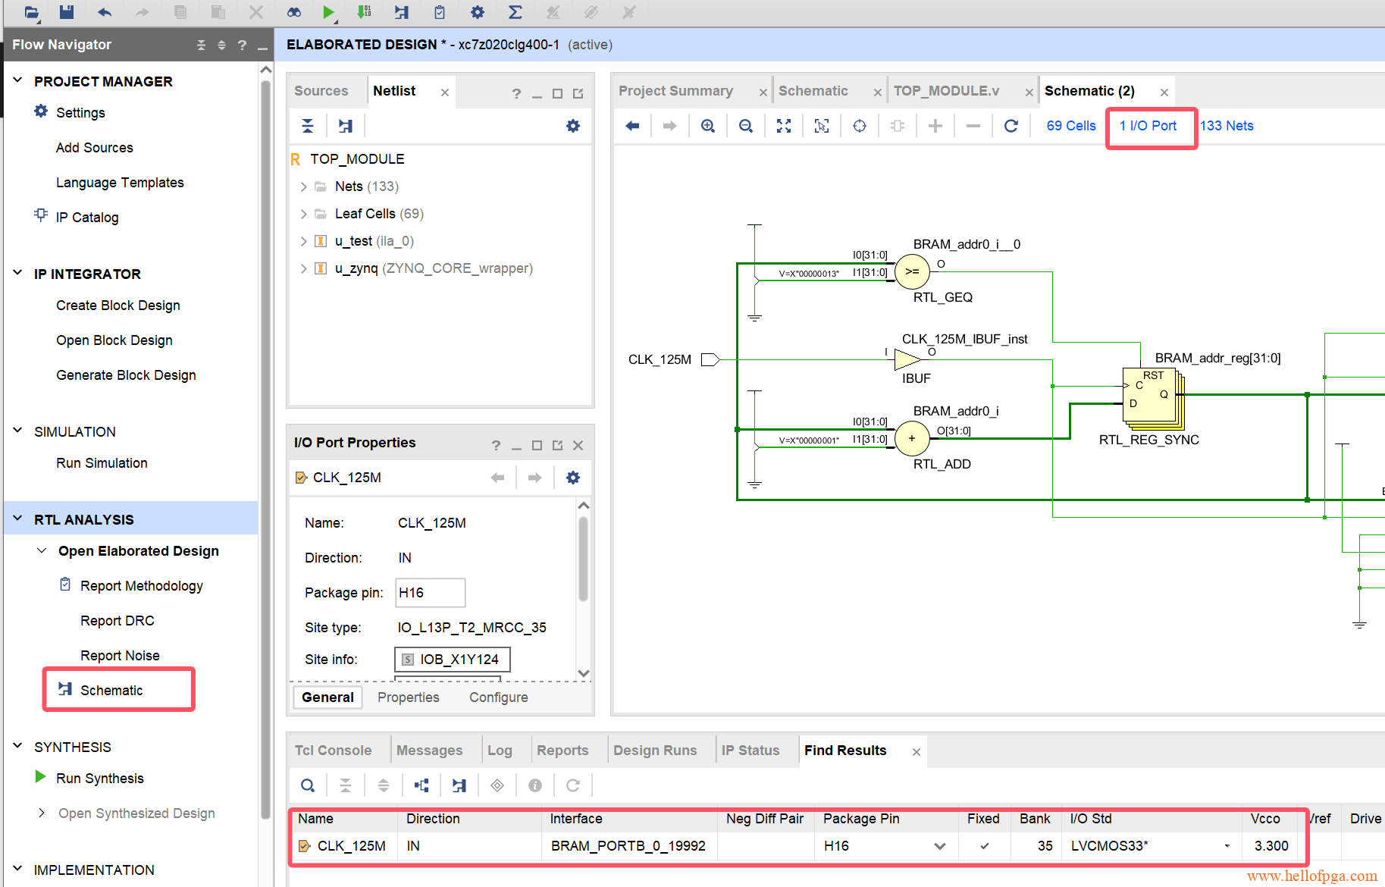Click the Save project icon in top toolbar
This screenshot has width=1385, height=887.
point(67,12)
